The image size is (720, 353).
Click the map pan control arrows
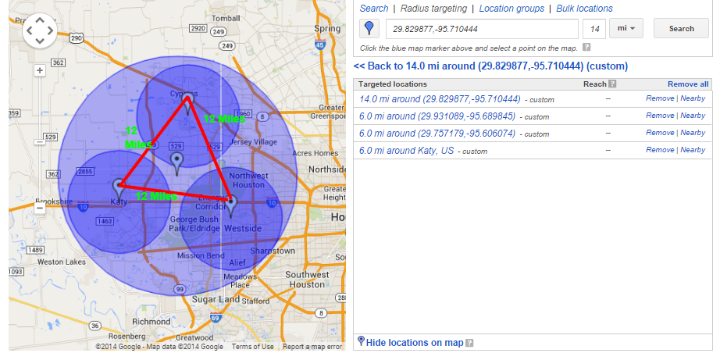point(40,31)
